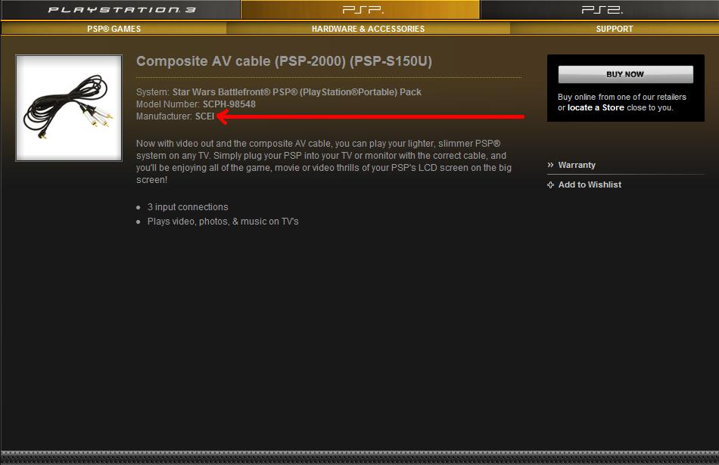Open the PSP Games menu
The image size is (719, 465).
pyautogui.click(x=114, y=29)
